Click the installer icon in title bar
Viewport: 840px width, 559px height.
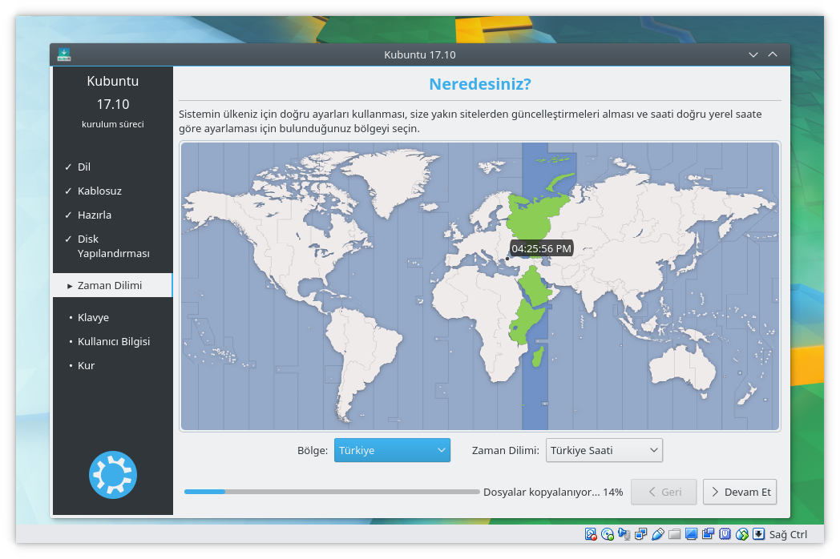point(64,54)
